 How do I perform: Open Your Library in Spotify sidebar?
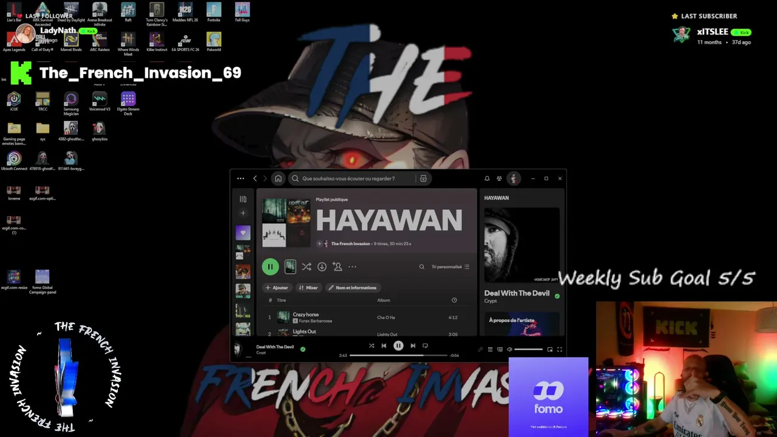coord(243,199)
